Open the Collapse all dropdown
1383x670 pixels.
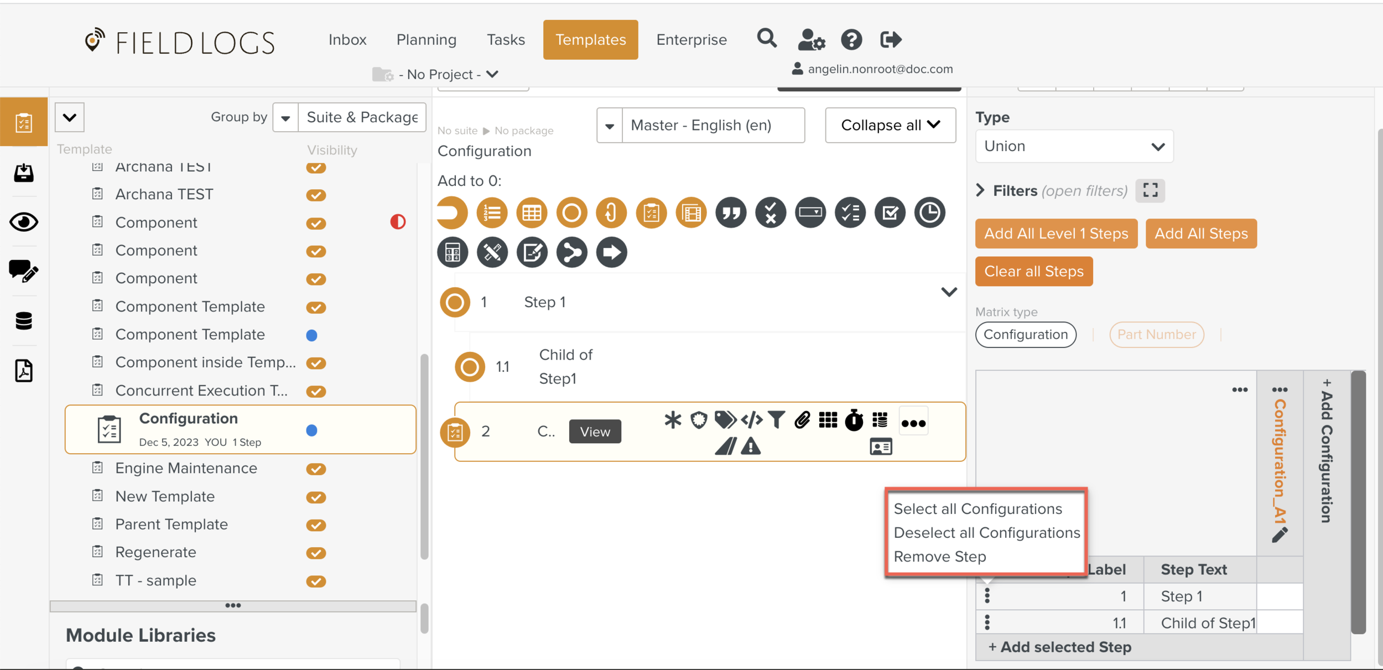click(x=890, y=125)
